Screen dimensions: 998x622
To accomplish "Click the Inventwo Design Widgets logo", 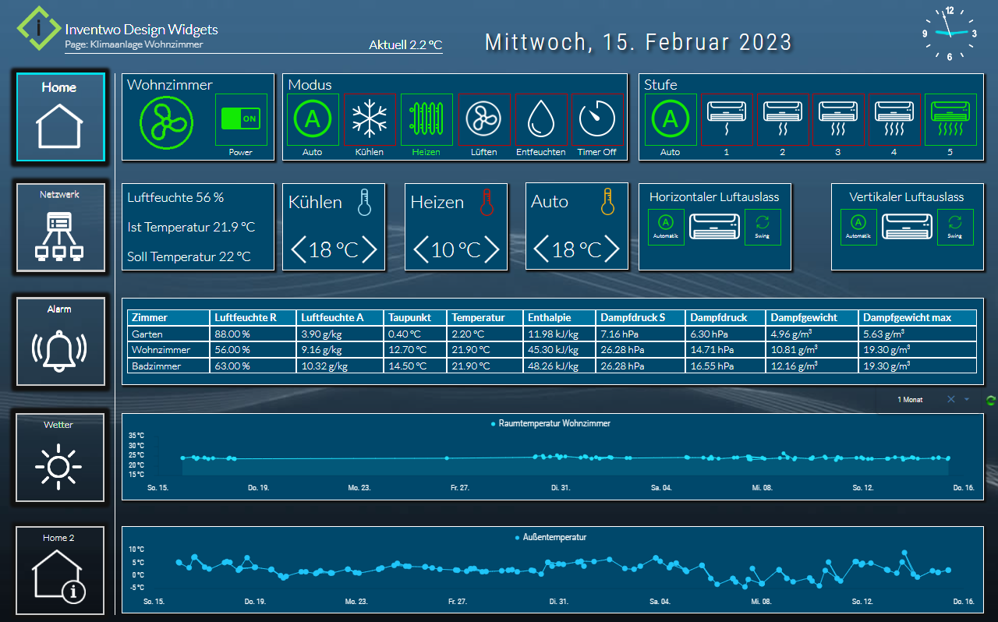I will point(38,29).
